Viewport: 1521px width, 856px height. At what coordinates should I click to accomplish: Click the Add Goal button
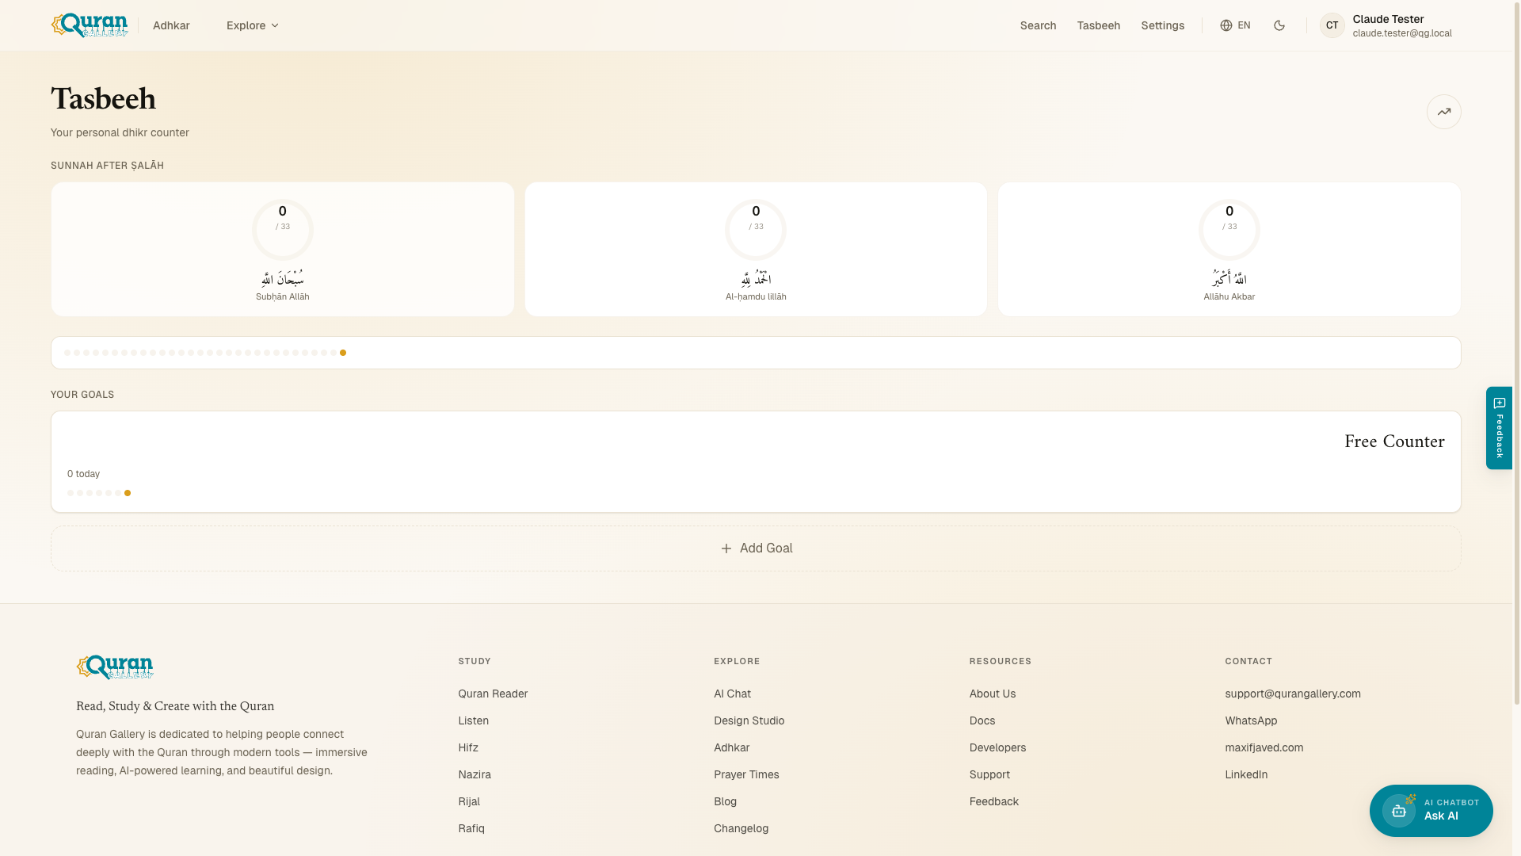coord(756,548)
